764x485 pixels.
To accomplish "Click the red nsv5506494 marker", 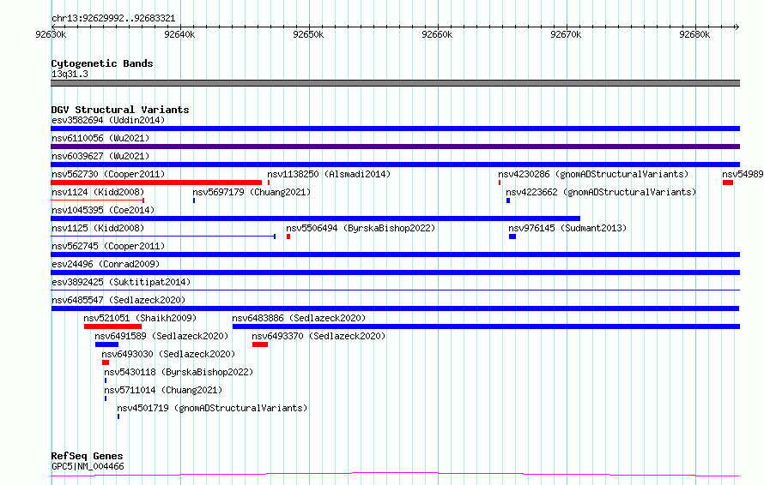I will [288, 237].
